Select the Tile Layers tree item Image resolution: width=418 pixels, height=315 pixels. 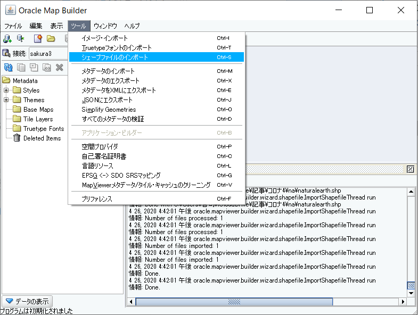[x=38, y=119]
